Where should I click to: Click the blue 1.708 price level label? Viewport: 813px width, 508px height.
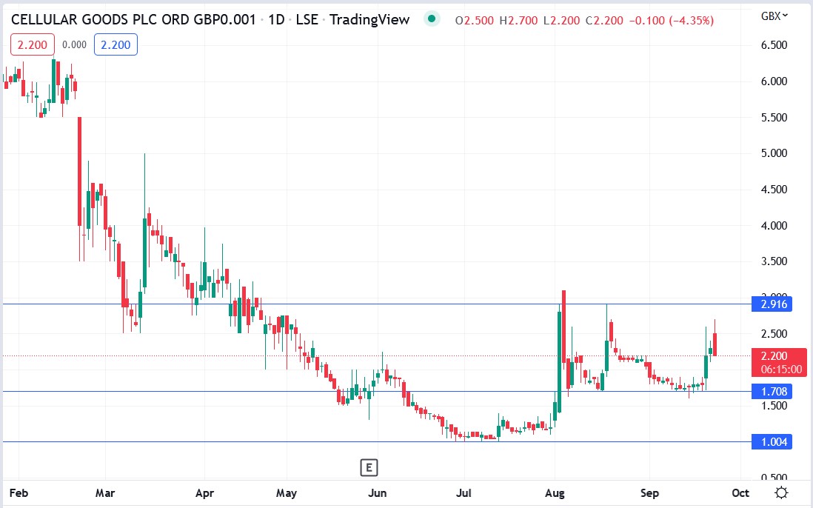tap(772, 391)
